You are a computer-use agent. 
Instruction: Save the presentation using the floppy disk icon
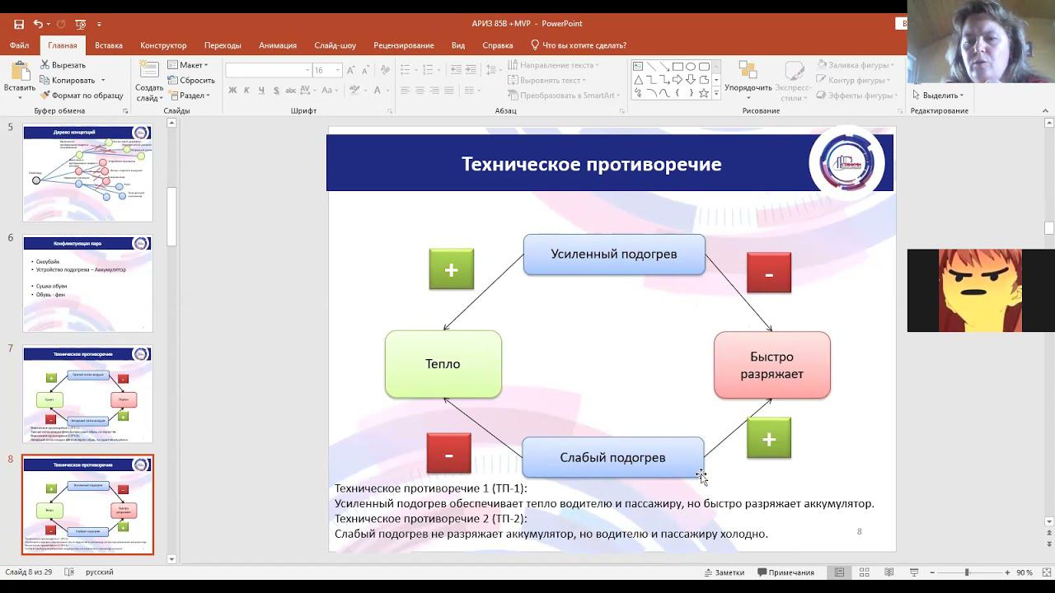[x=19, y=24]
